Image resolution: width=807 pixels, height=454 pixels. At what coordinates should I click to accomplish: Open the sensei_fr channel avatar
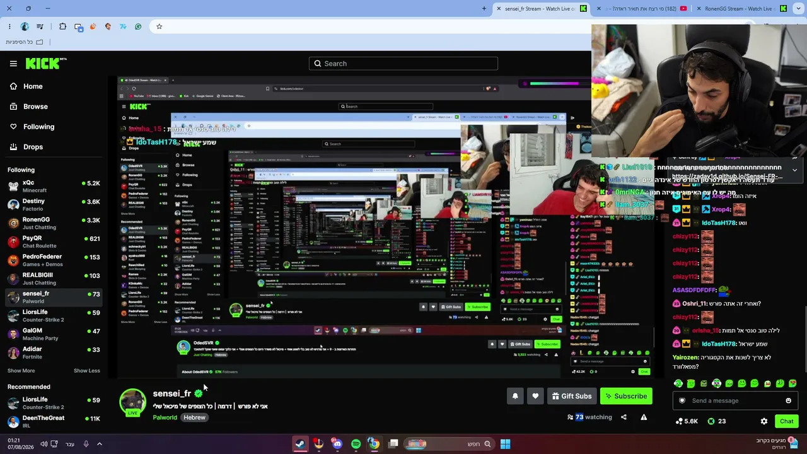132,402
